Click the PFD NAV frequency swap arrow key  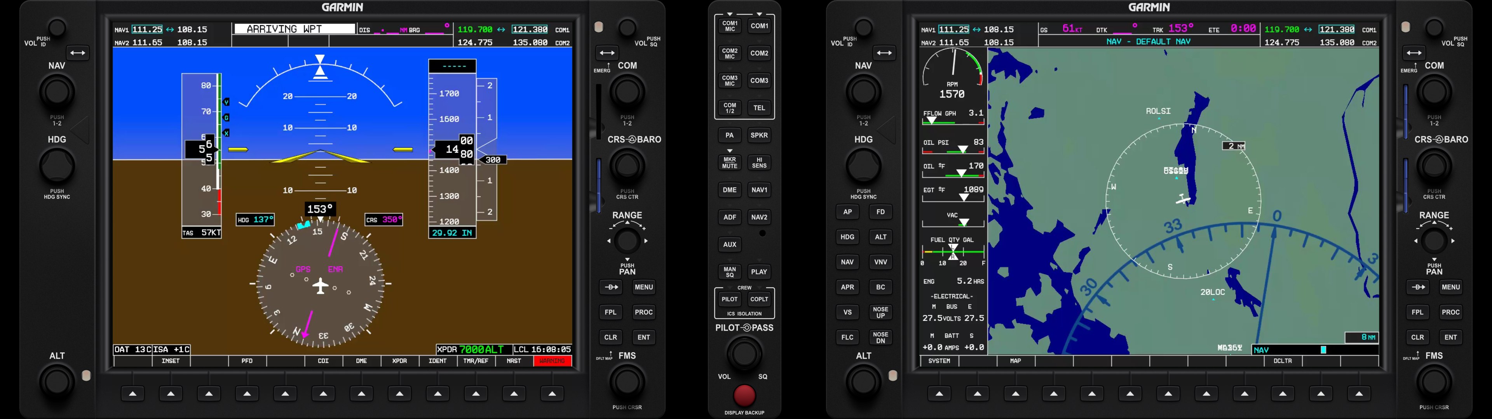point(78,53)
